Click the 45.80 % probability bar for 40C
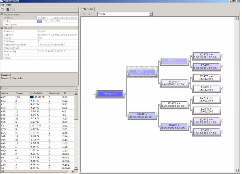This screenshot has height=174, width=242. [32, 97]
